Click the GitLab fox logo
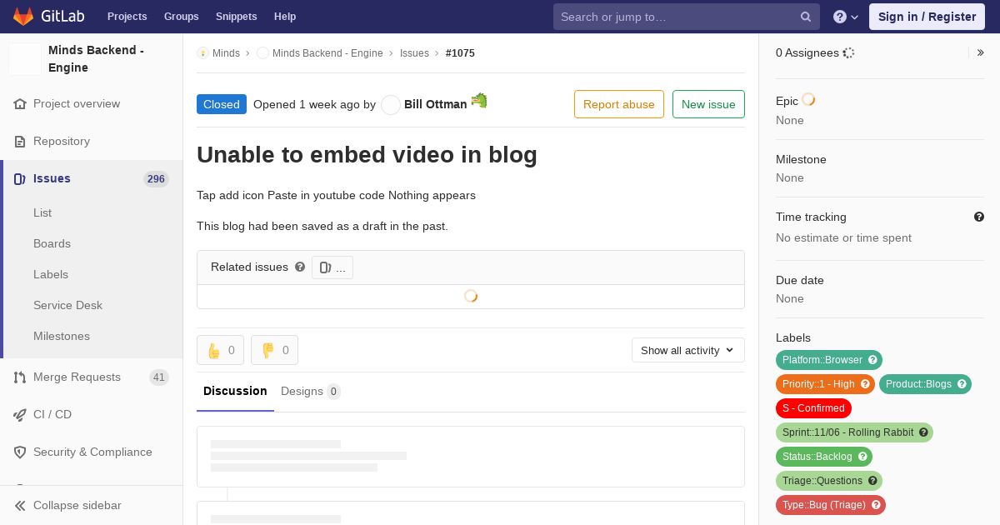Viewport: 1000px width, 525px height. click(x=23, y=16)
